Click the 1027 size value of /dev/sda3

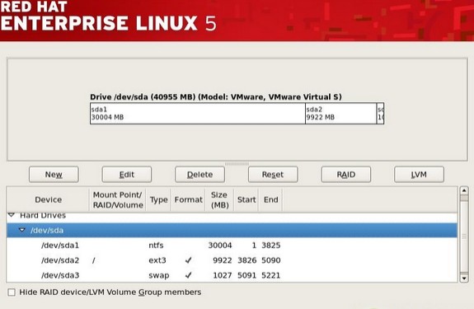[223, 275]
